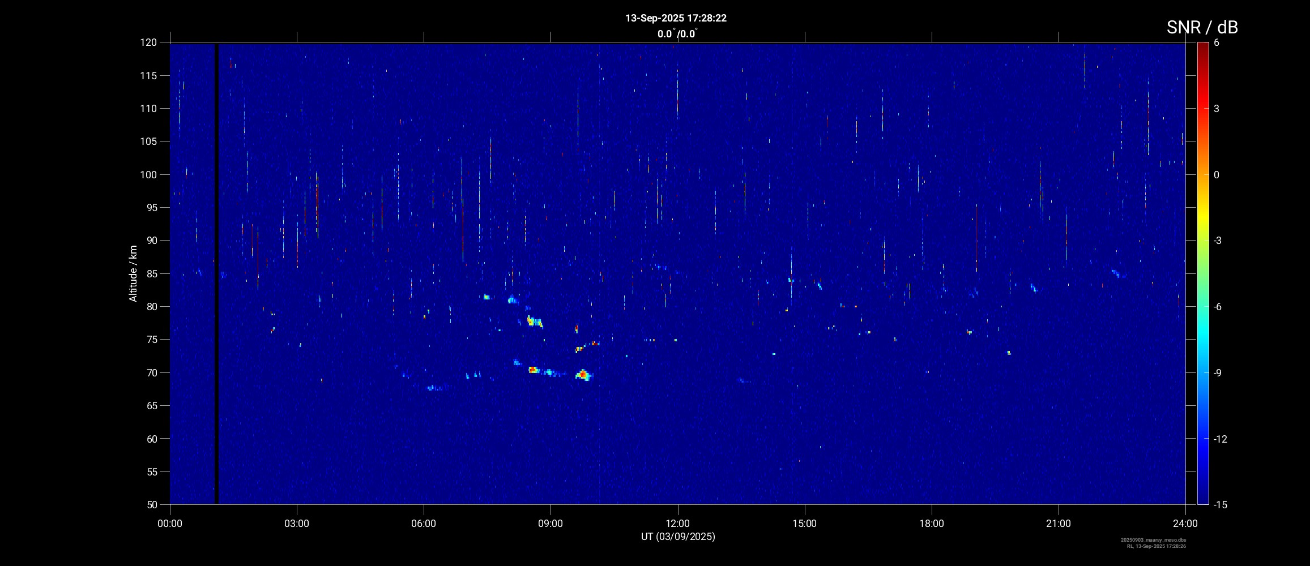Click the 20250903_maarsy_meso.dbs filename text

tap(1153, 540)
